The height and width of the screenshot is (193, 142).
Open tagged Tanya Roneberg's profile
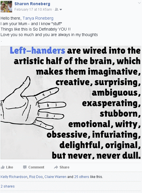click(x=38, y=18)
